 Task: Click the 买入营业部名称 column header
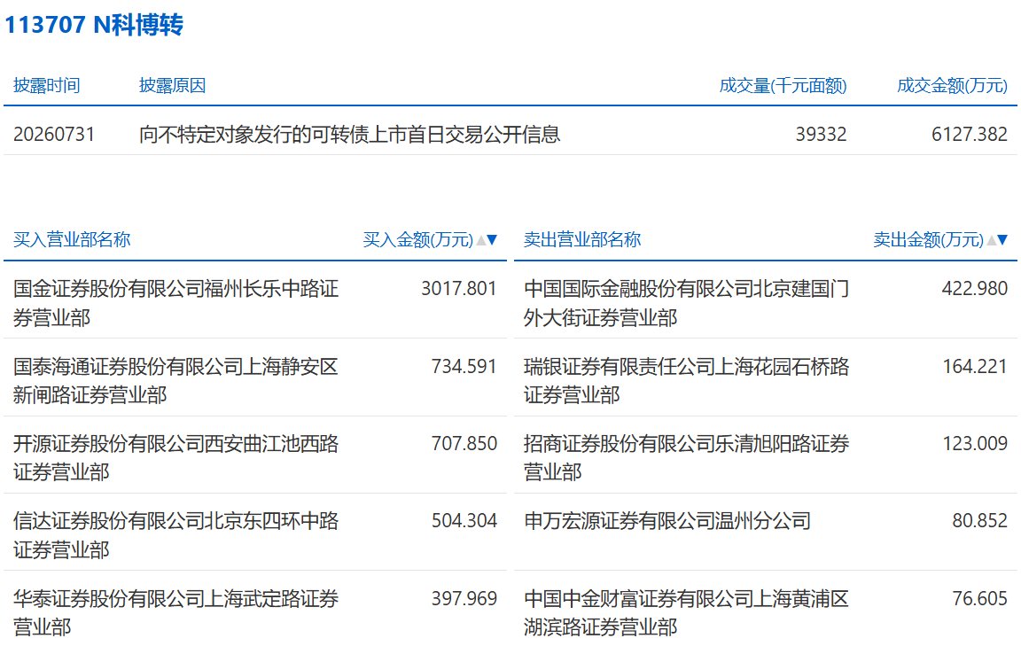pos(72,239)
